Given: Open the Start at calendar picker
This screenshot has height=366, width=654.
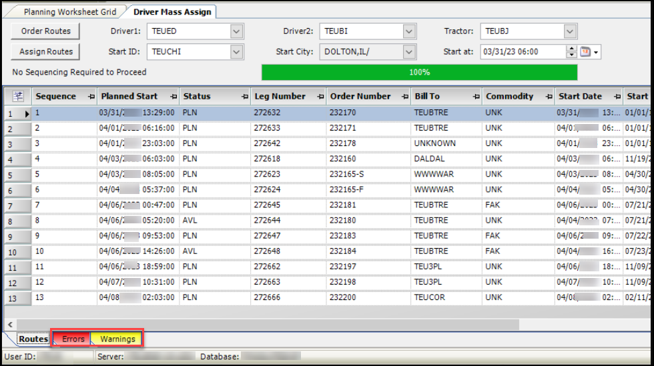Looking at the screenshot, I should pos(585,52).
